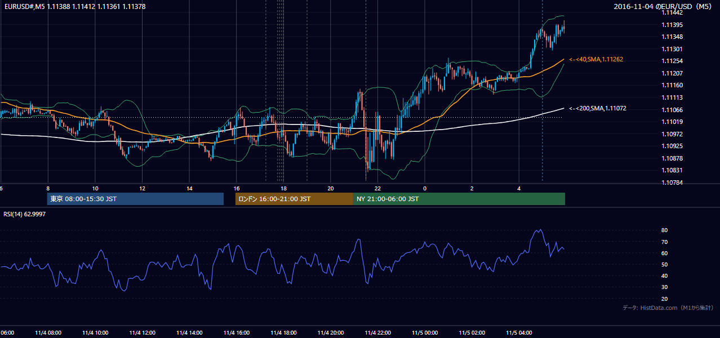The height and width of the screenshot is (338, 720).
Task: Click the HistData.com data credit text
Action: [668, 308]
